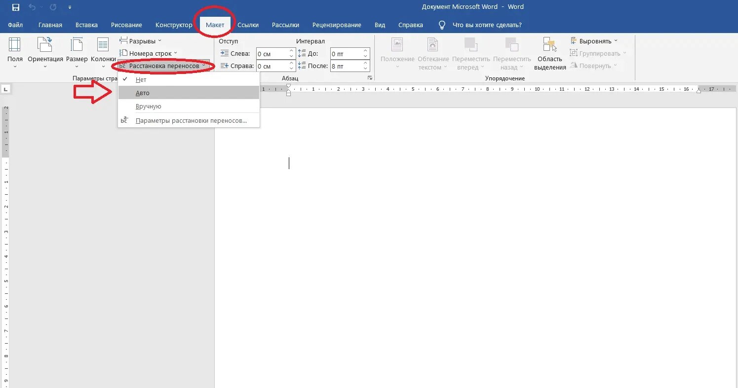Switch to the Рассылки tab
Viewport: 738px width, 388px height.
pyautogui.click(x=285, y=25)
